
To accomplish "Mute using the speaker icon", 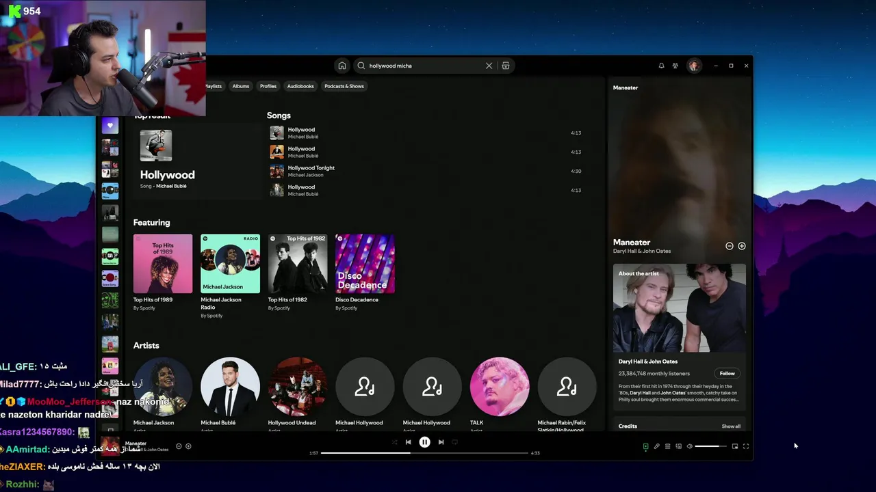I will 689,446.
